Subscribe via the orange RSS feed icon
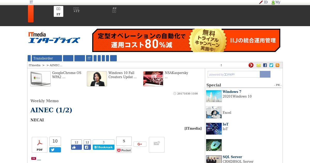 [277, 65]
